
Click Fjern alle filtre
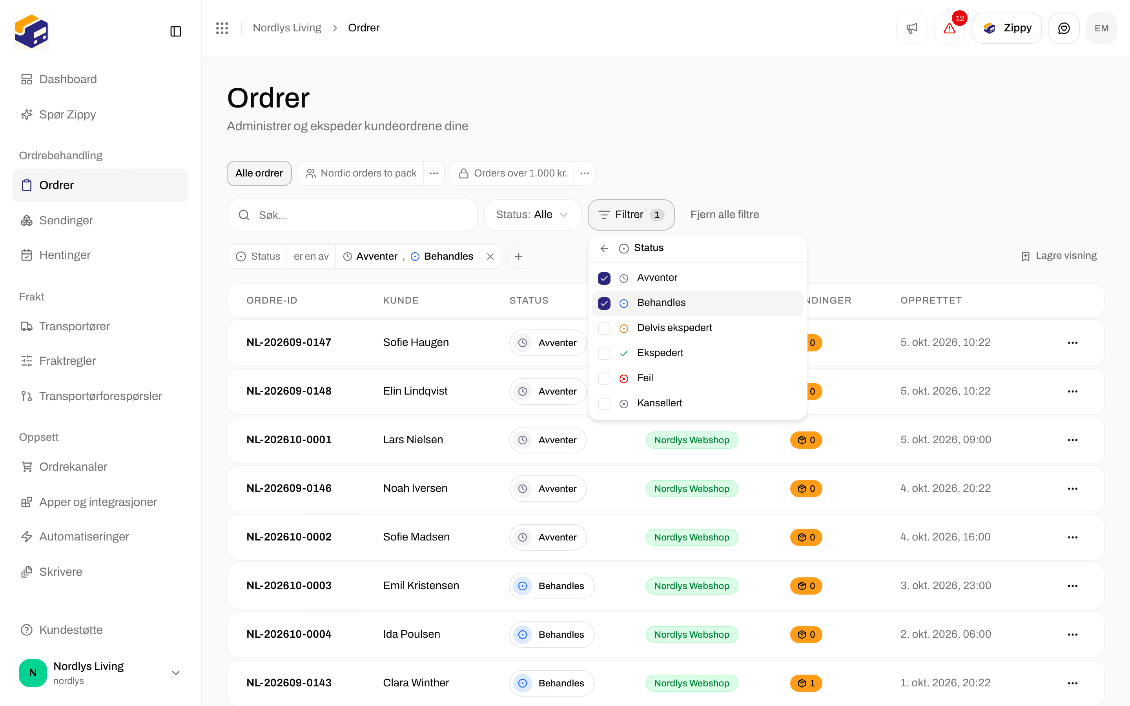tap(725, 215)
